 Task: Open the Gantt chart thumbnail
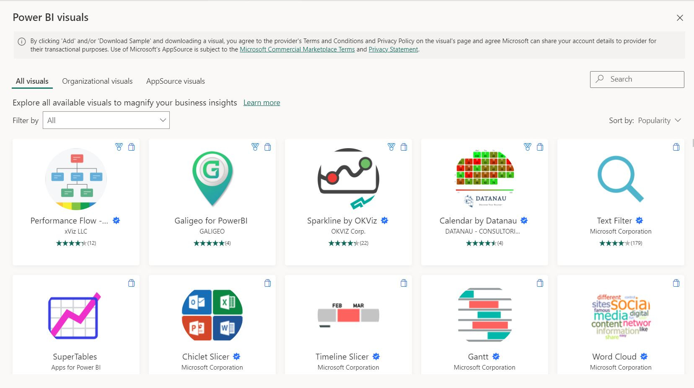pos(485,314)
